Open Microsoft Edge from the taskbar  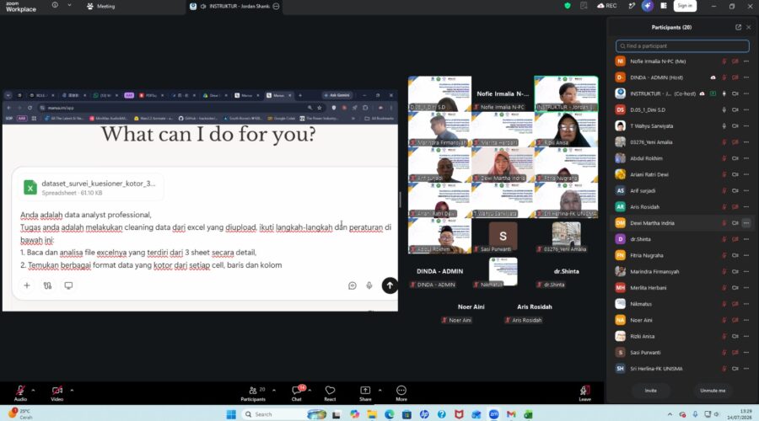389,414
